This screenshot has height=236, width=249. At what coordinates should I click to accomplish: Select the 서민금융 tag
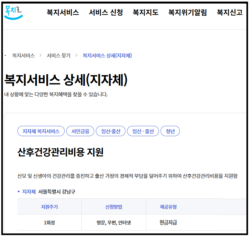pyautogui.click(x=80, y=131)
